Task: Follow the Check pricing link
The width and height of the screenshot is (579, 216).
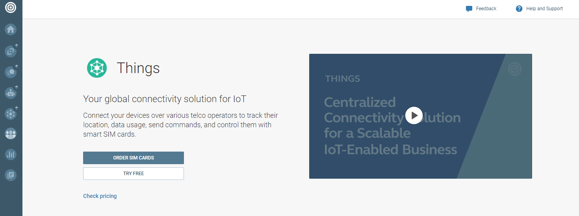Action: (x=100, y=196)
